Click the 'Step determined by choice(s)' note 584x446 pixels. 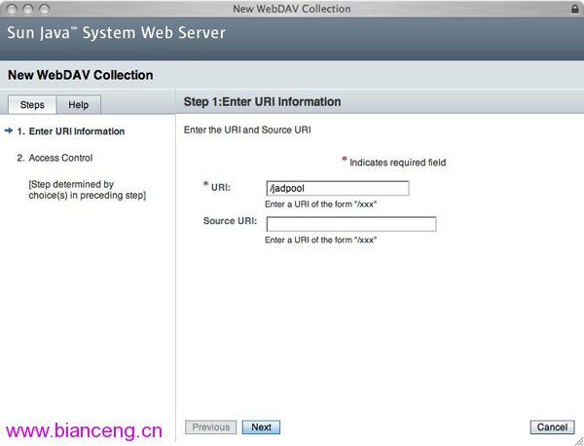tap(88, 190)
